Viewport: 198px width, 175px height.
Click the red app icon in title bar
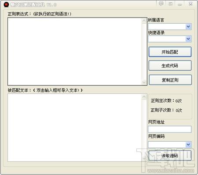click(6, 4)
